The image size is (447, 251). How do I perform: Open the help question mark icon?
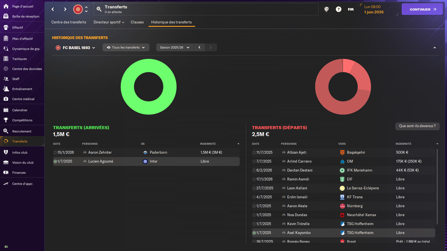(339, 9)
